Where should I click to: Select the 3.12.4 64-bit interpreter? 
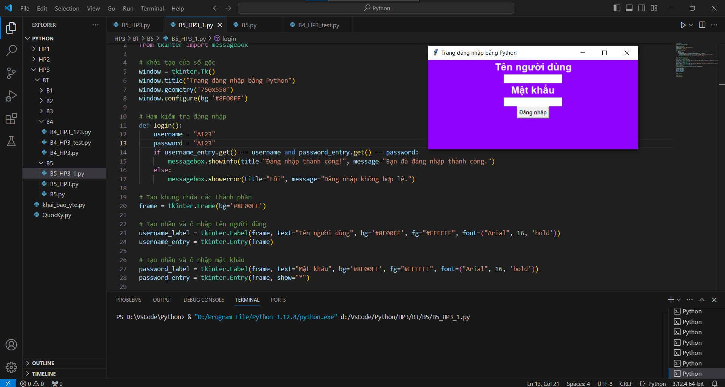tap(688, 383)
